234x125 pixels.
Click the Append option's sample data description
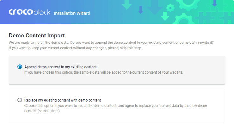104,72
